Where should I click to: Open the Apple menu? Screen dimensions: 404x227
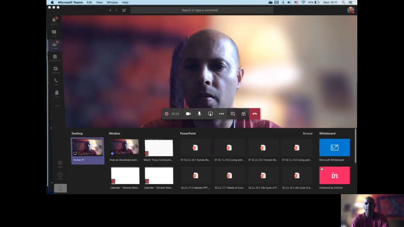pos(52,2)
